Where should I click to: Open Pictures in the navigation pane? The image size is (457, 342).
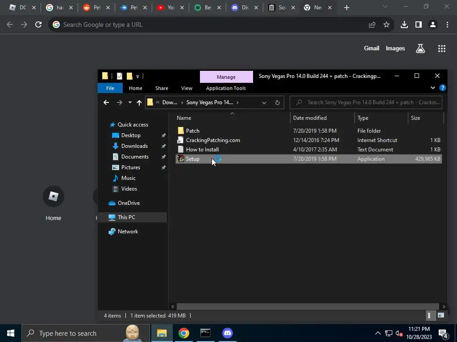click(x=131, y=167)
